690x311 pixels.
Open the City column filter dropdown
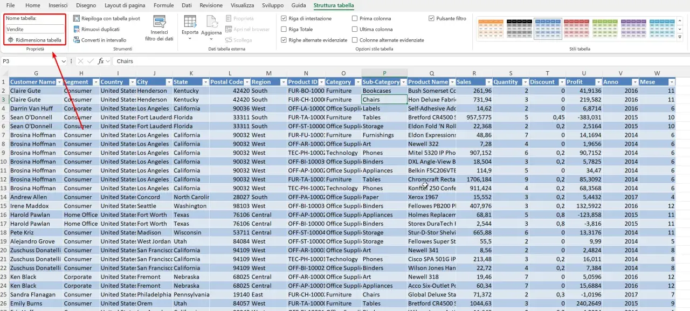[x=168, y=82]
